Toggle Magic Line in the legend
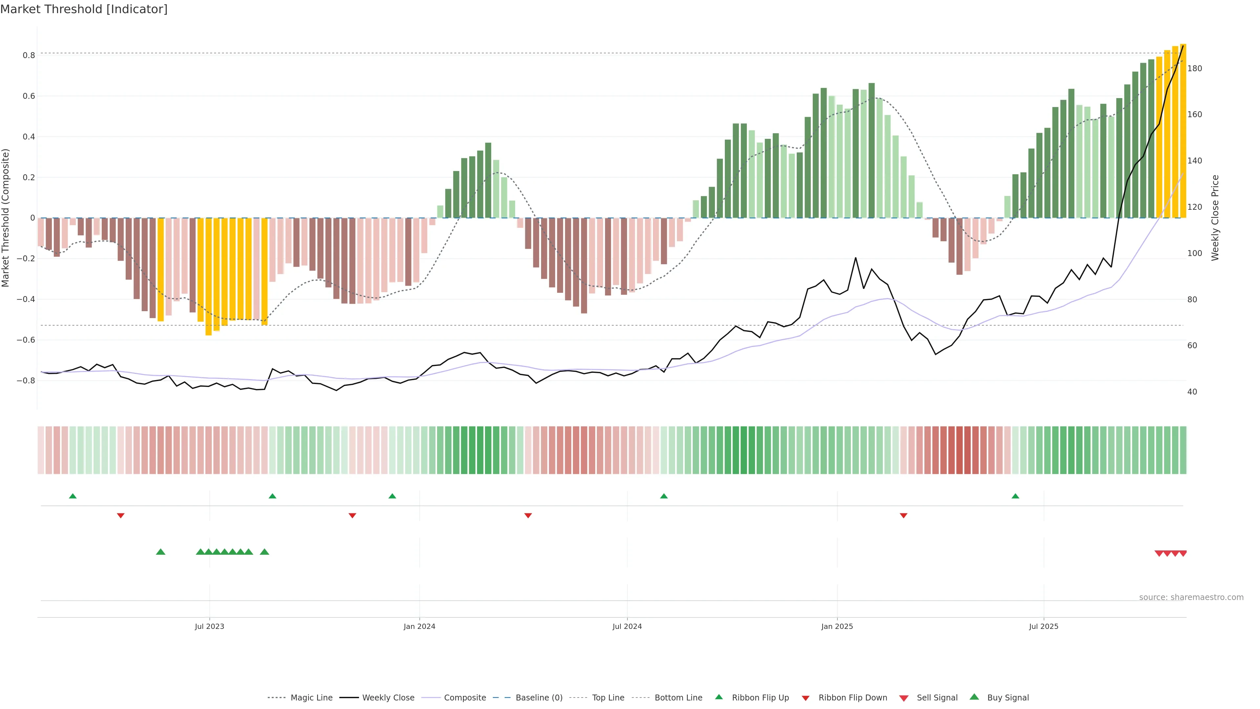Screen dimensions: 1260x709 [311, 698]
